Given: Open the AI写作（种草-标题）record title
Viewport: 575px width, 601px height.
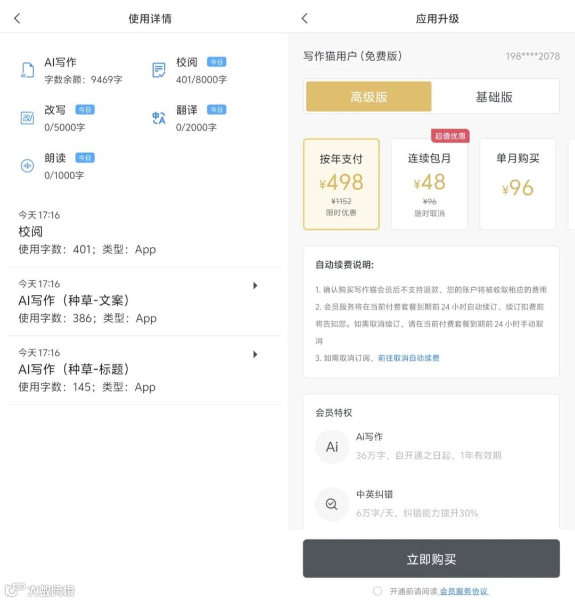Looking at the screenshot, I should click(x=73, y=369).
